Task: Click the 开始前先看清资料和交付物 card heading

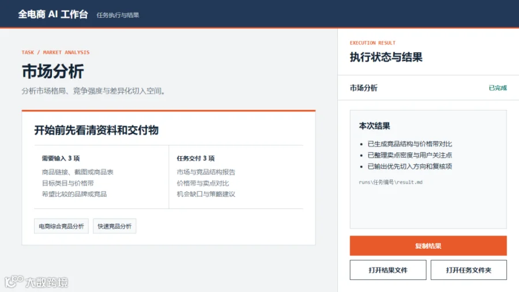Action: [96, 130]
